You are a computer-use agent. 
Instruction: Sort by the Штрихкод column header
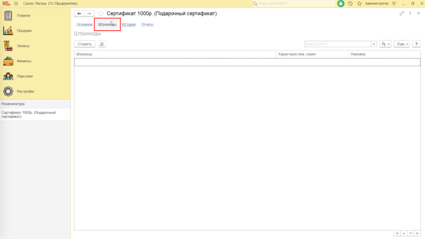click(x=175, y=54)
